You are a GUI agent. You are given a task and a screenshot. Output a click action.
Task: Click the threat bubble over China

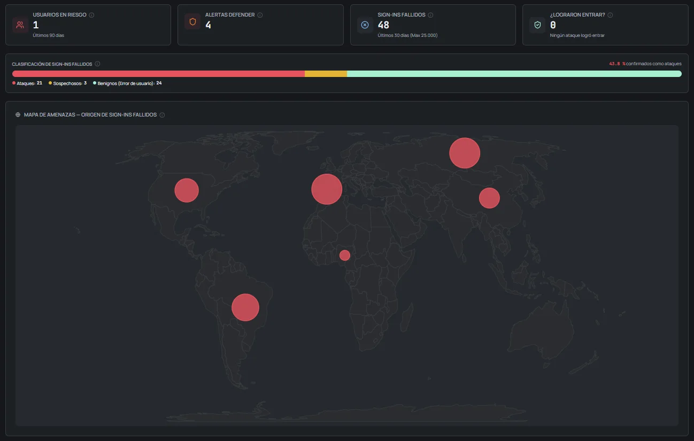[x=489, y=198]
